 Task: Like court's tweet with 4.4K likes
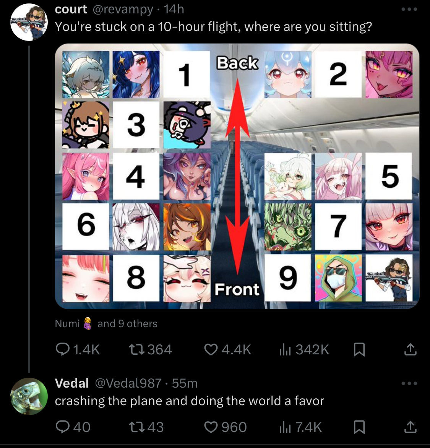(x=228, y=349)
